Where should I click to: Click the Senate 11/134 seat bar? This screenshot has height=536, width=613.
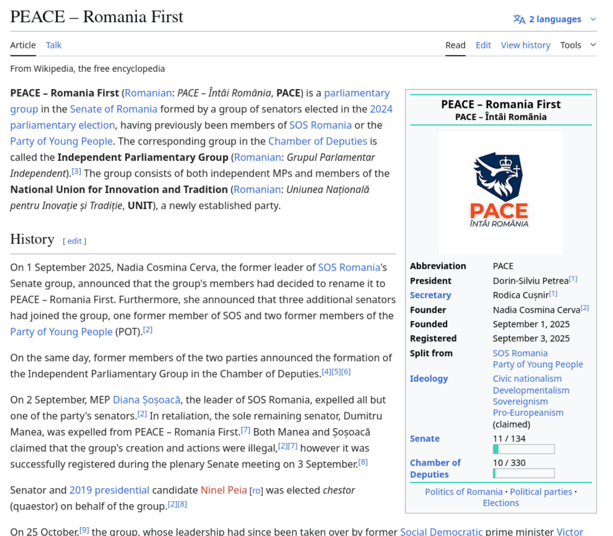point(523,449)
